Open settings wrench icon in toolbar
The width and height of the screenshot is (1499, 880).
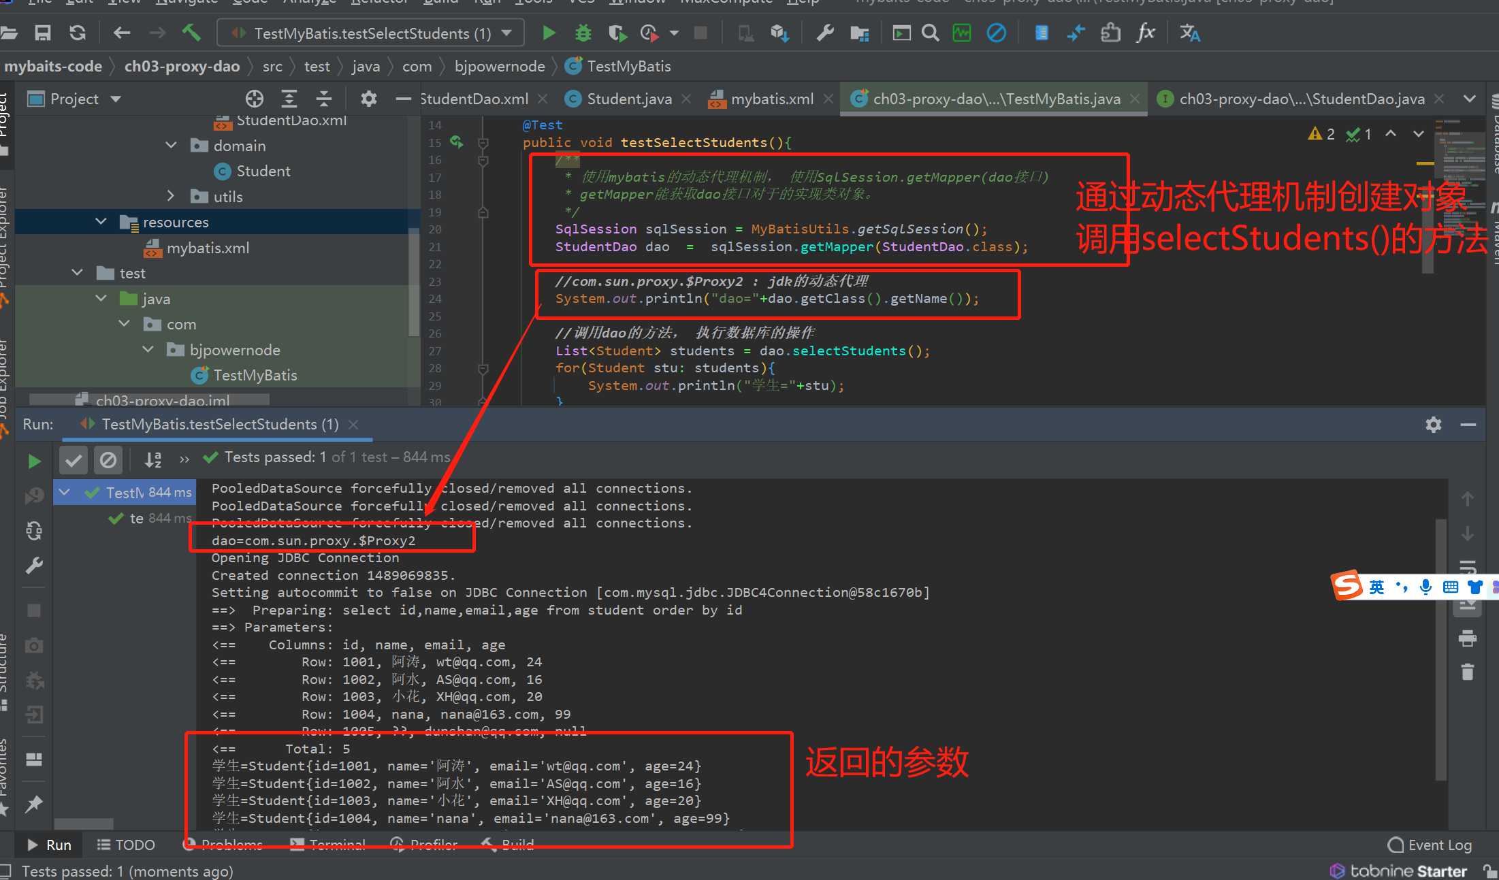825,33
